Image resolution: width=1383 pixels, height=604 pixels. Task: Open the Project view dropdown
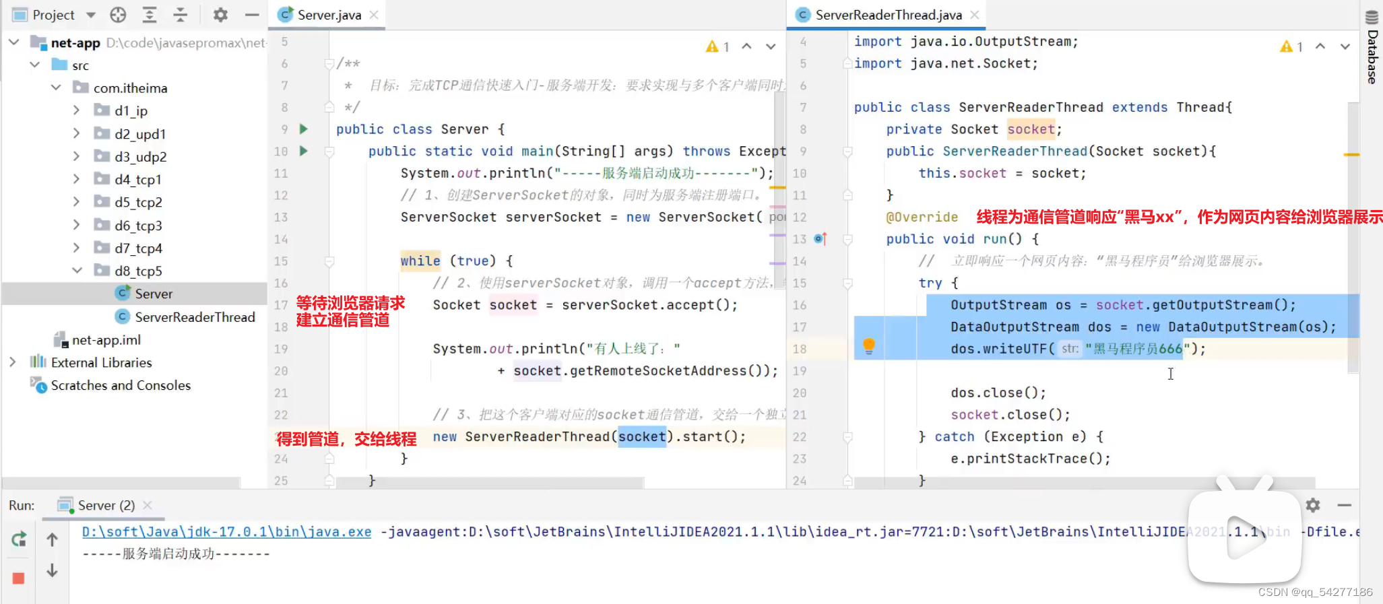coord(91,15)
